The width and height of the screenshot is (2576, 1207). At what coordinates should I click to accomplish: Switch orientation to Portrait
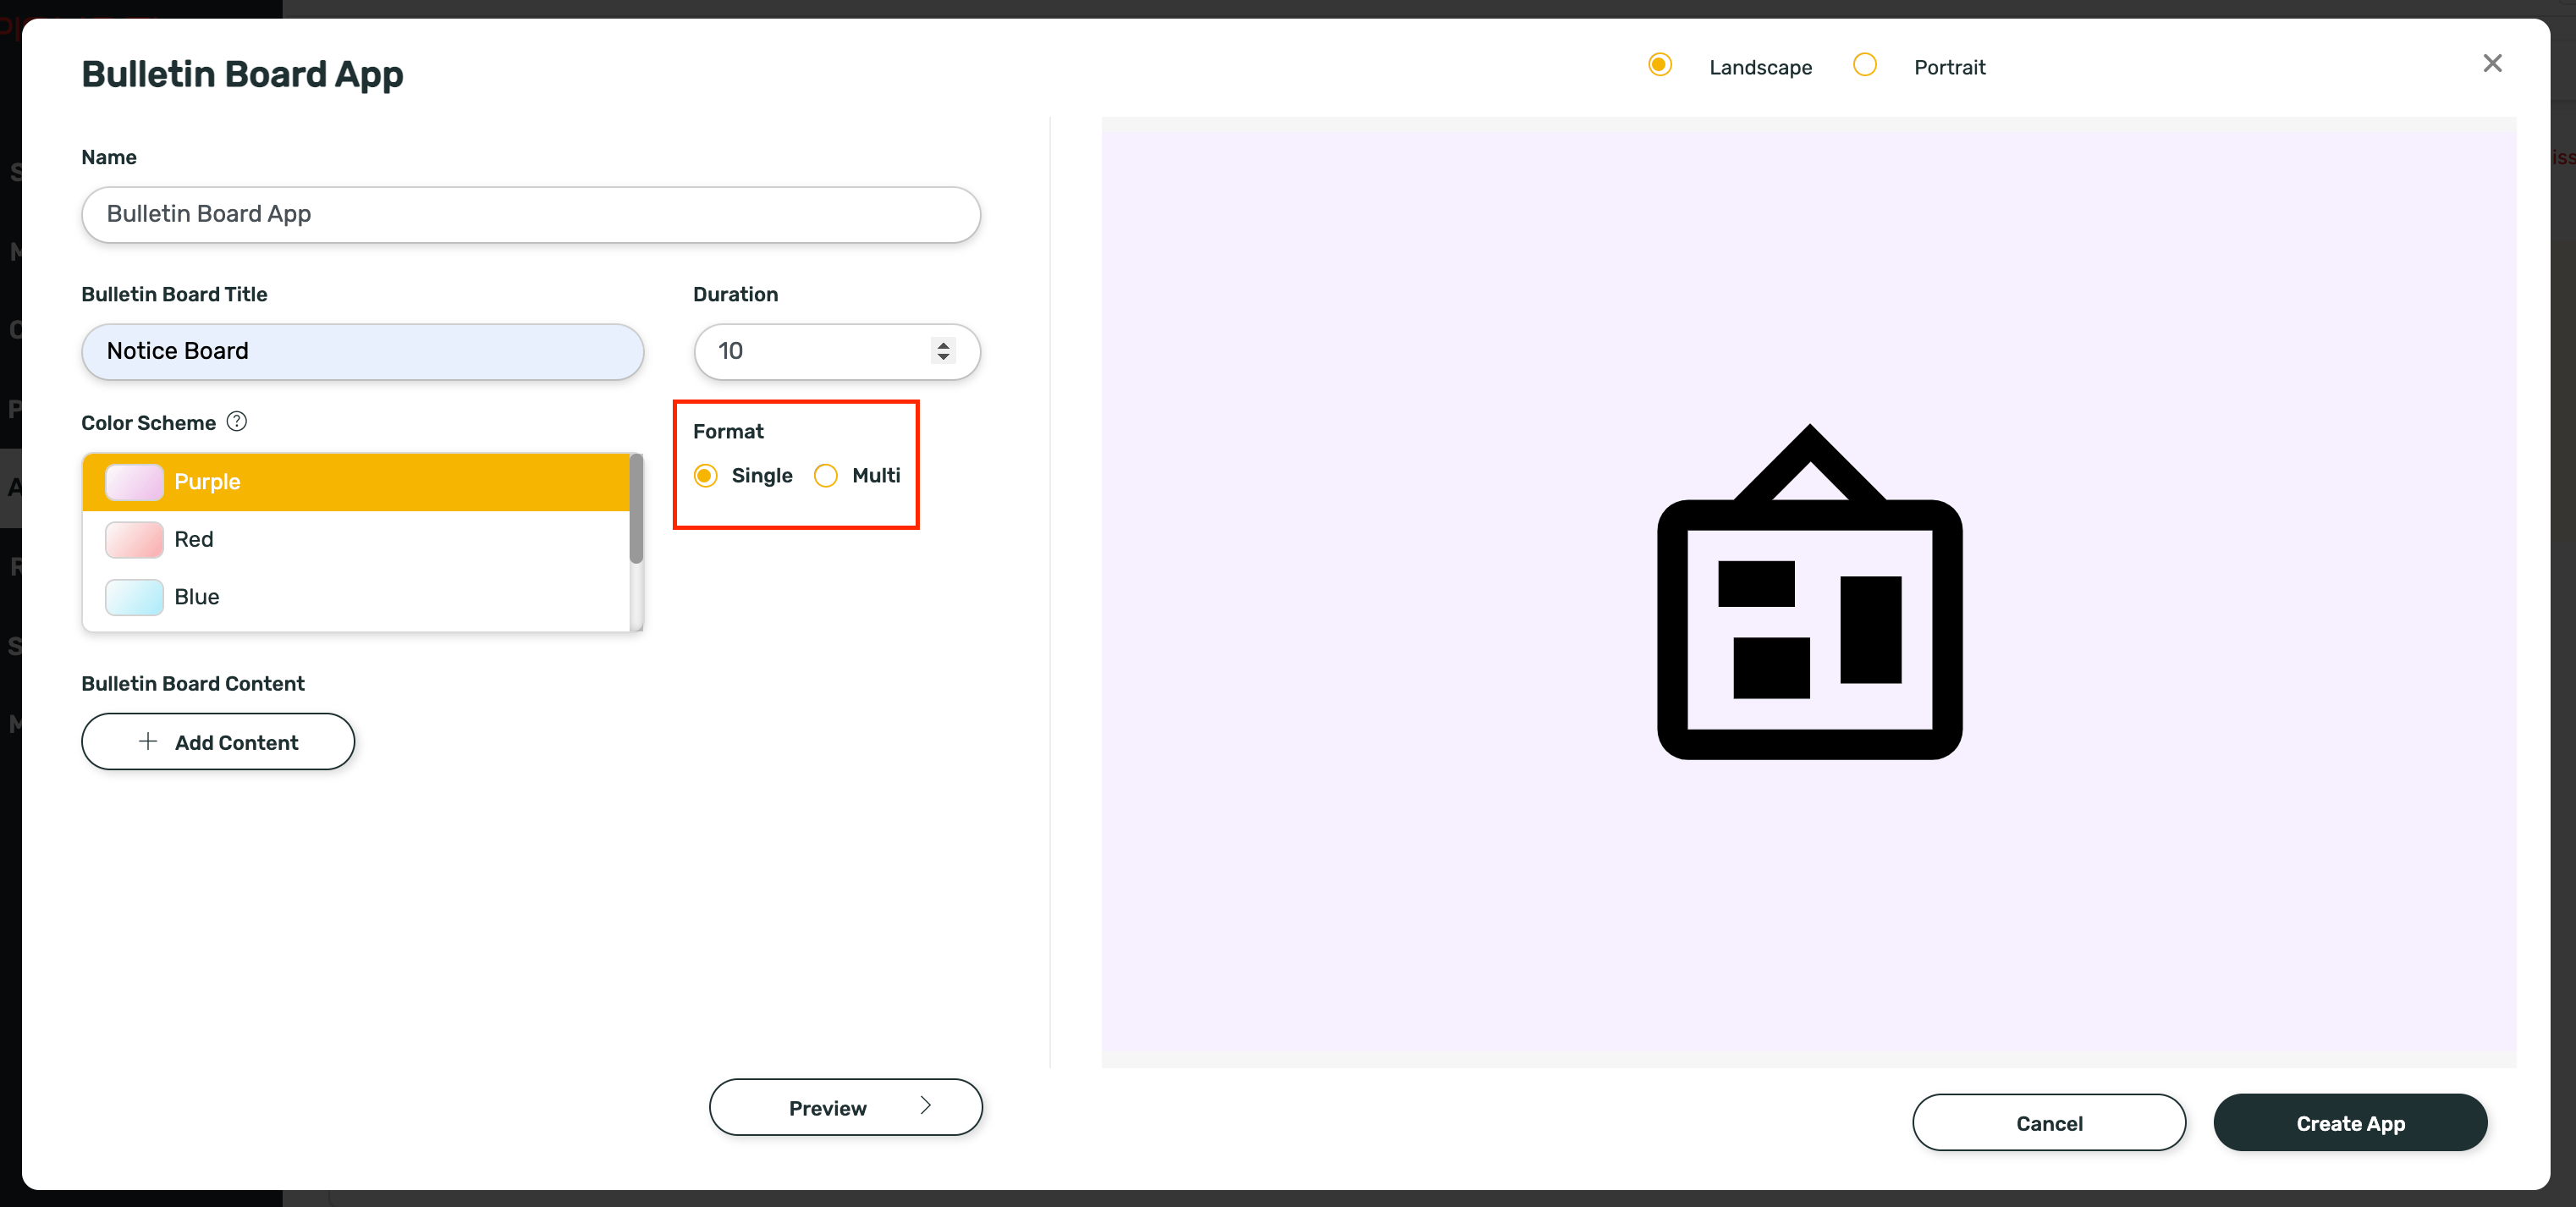pyautogui.click(x=1865, y=64)
